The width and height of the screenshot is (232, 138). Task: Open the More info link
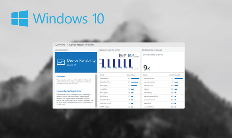[x=70, y=65]
